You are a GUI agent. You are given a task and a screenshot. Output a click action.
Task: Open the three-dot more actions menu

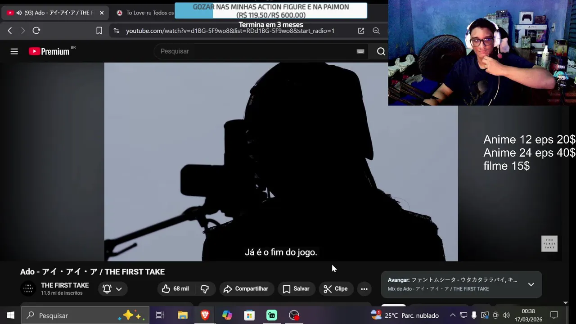click(x=364, y=289)
